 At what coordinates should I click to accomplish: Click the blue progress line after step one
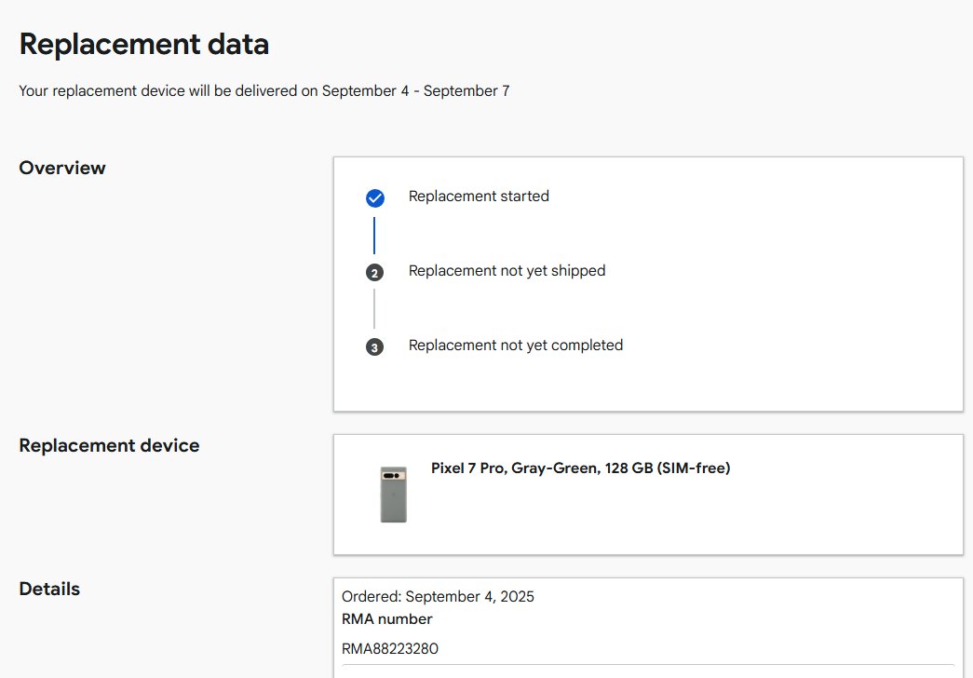tap(374, 236)
